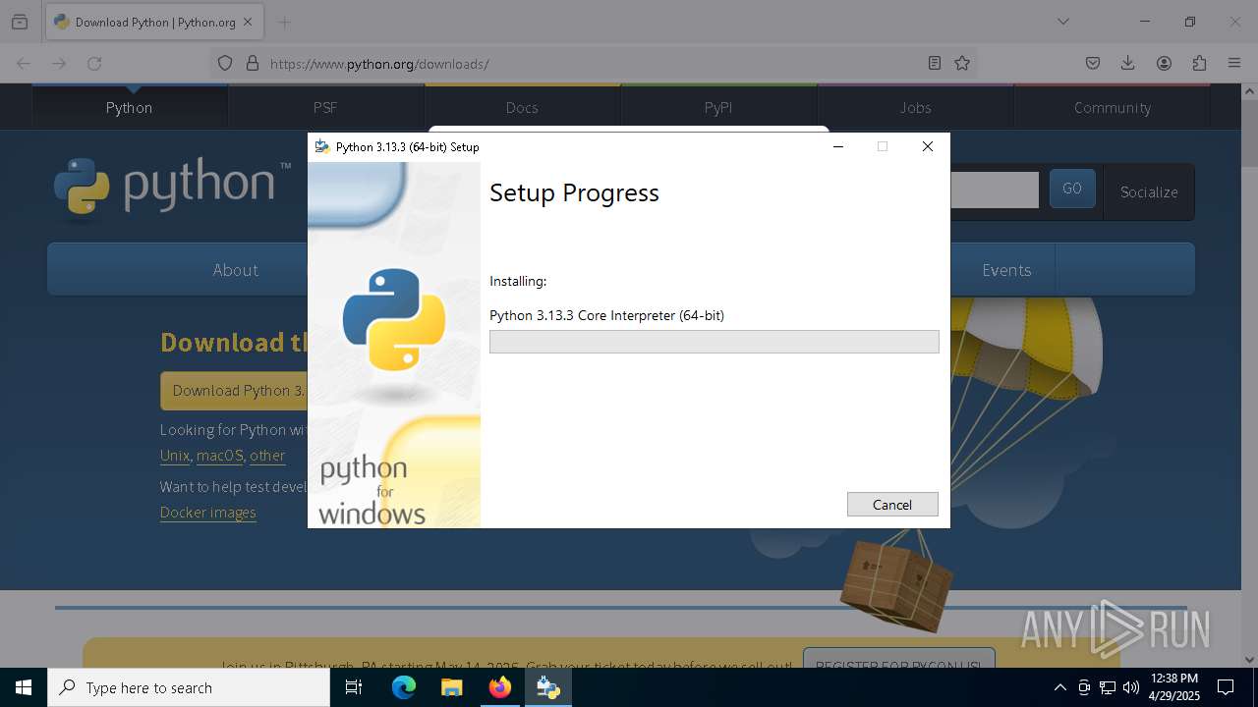This screenshot has height=707, width=1258.
Task: Open Windows notification center
Action: (x=1226, y=687)
